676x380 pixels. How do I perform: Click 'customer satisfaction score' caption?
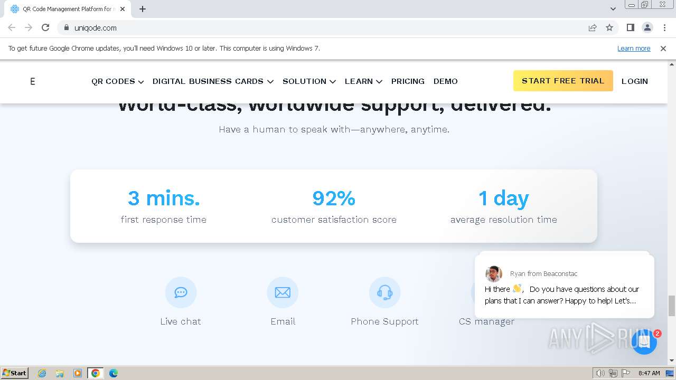point(334,220)
